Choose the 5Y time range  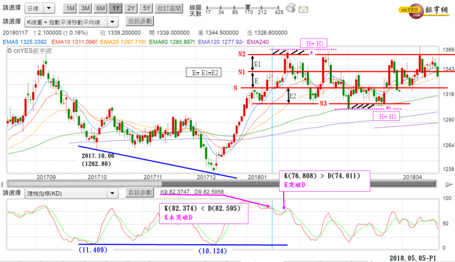click(x=145, y=9)
